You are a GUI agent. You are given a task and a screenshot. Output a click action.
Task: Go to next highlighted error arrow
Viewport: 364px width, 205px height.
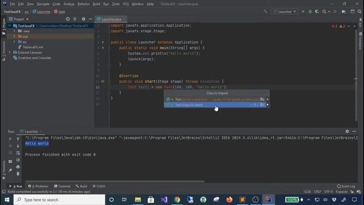(354, 26)
